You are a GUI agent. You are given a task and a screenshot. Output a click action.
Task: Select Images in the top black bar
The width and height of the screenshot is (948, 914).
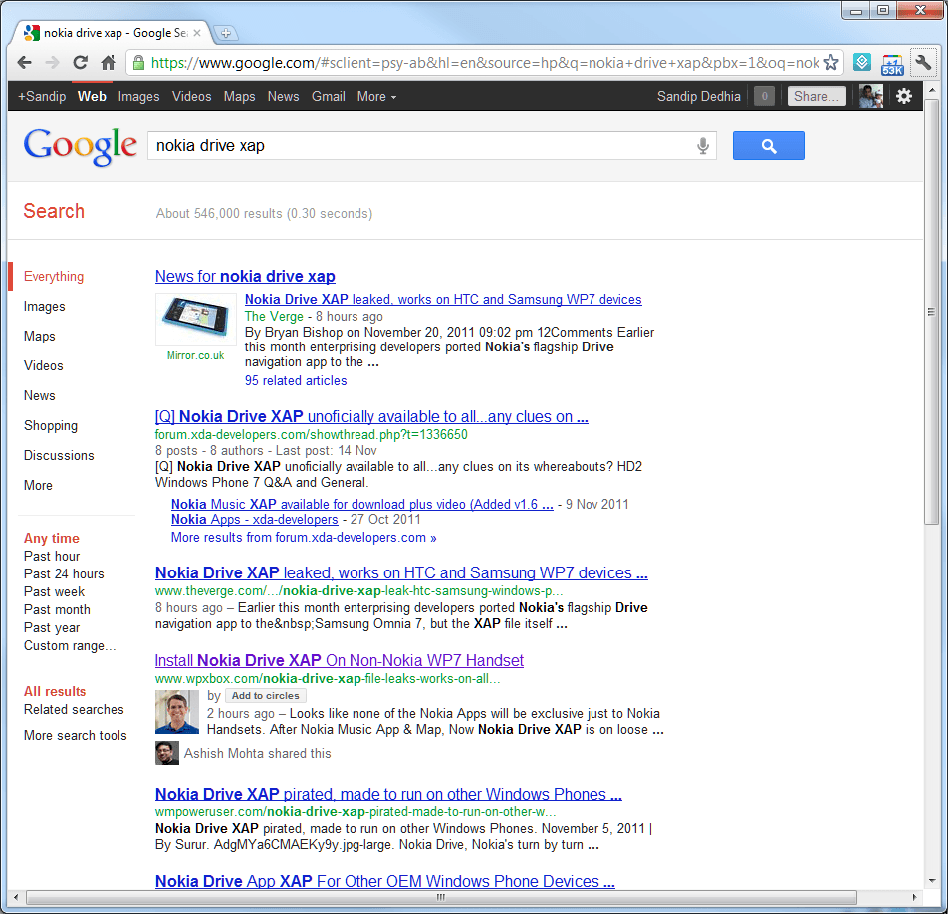139,97
